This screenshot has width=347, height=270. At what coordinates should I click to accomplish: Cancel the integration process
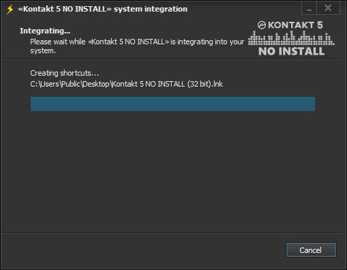[311, 250]
